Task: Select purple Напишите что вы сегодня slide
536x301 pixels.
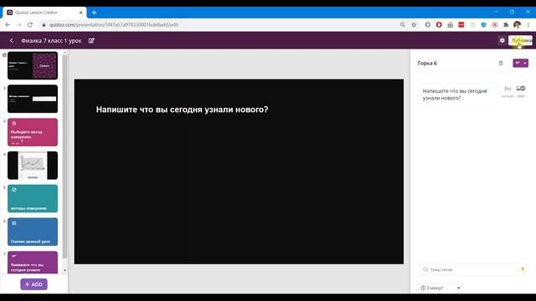Action: click(x=33, y=263)
